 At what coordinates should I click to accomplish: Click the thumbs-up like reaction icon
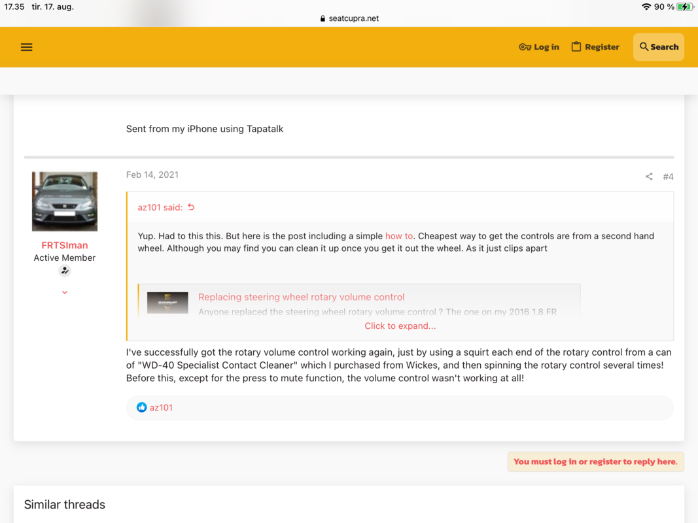(x=141, y=407)
